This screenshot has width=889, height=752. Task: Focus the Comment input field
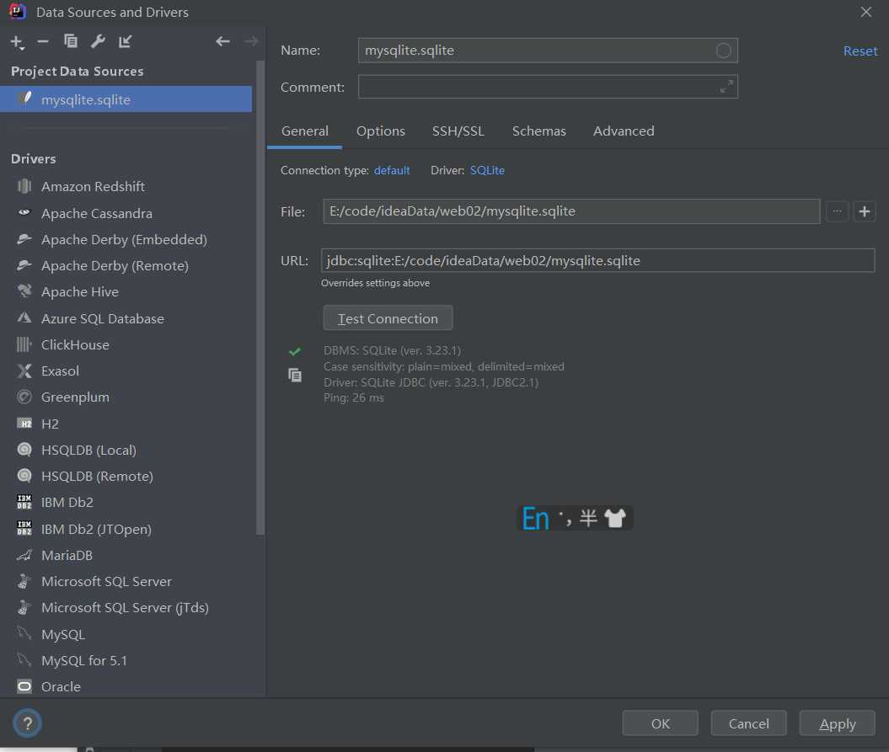[548, 87]
